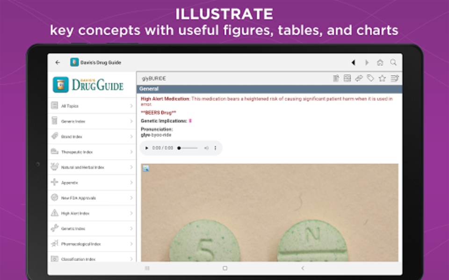The height and width of the screenshot is (280, 449).
Task: Open the link icon in the glyBURIDE toolbar
Action: point(359,78)
